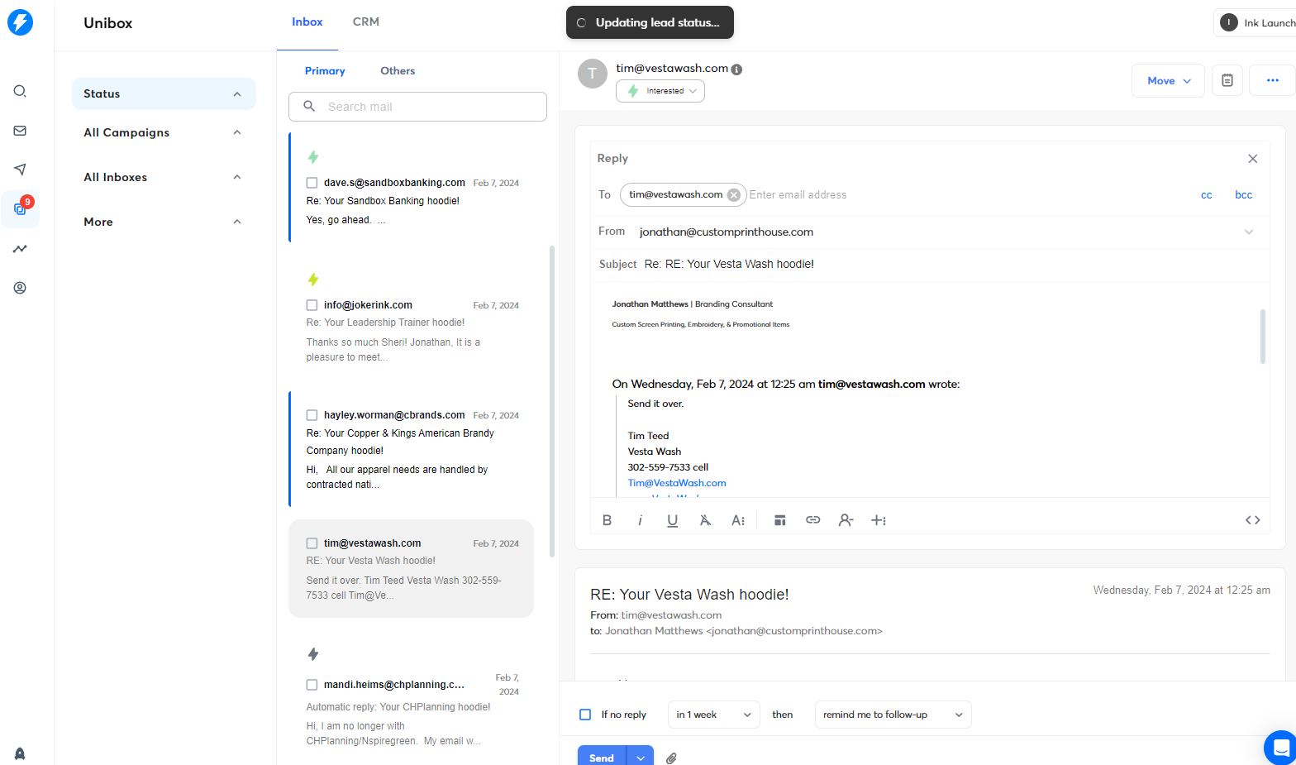Attach a file with paperclip icon
This screenshot has width=1296, height=765.
(x=671, y=758)
